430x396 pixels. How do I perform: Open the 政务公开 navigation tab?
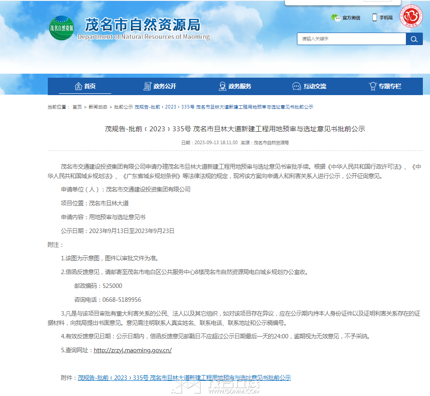160,86
